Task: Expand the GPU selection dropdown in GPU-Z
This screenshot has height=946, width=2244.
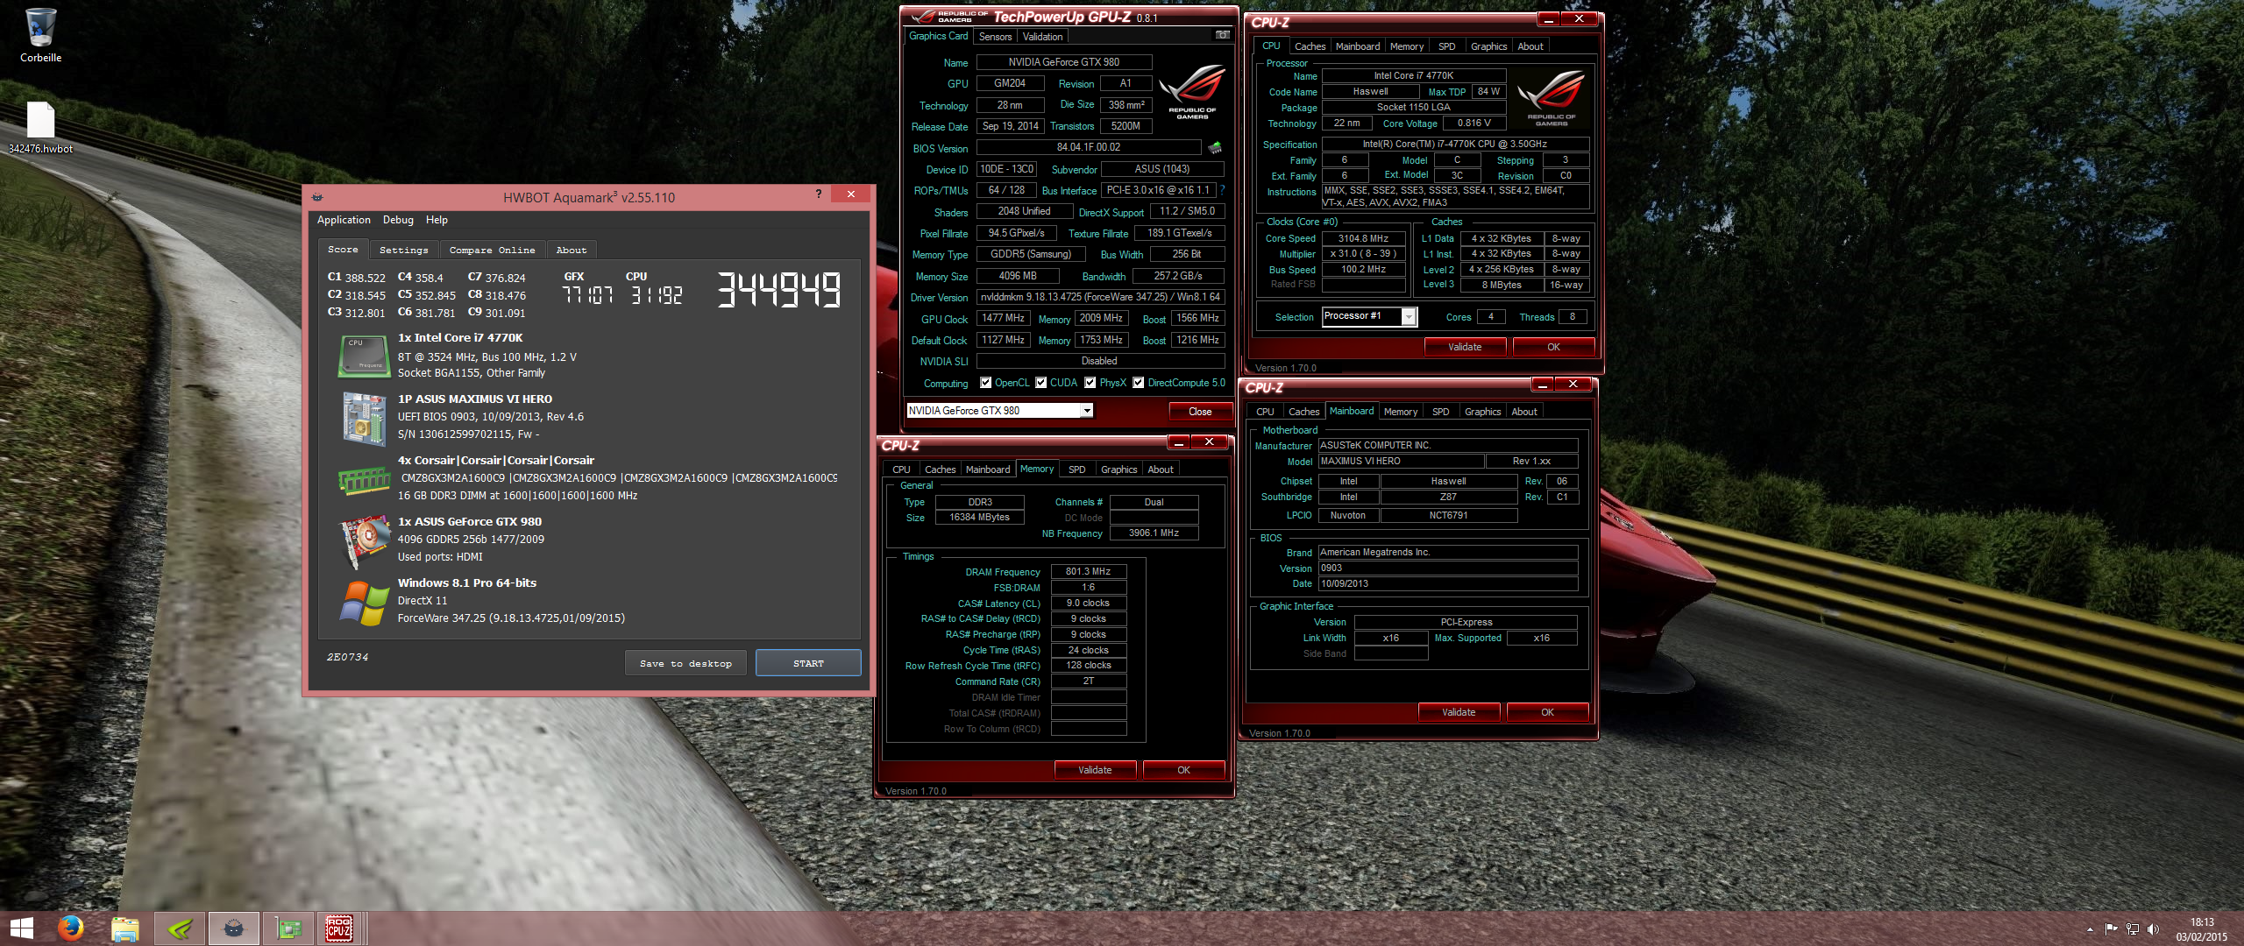Action: [x=1087, y=411]
